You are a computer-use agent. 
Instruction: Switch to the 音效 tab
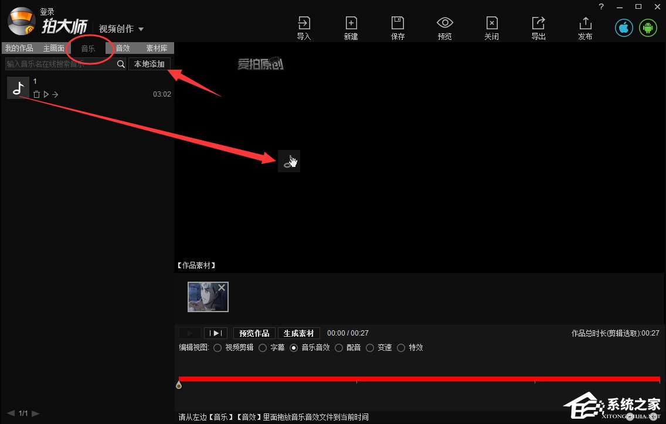(x=123, y=49)
